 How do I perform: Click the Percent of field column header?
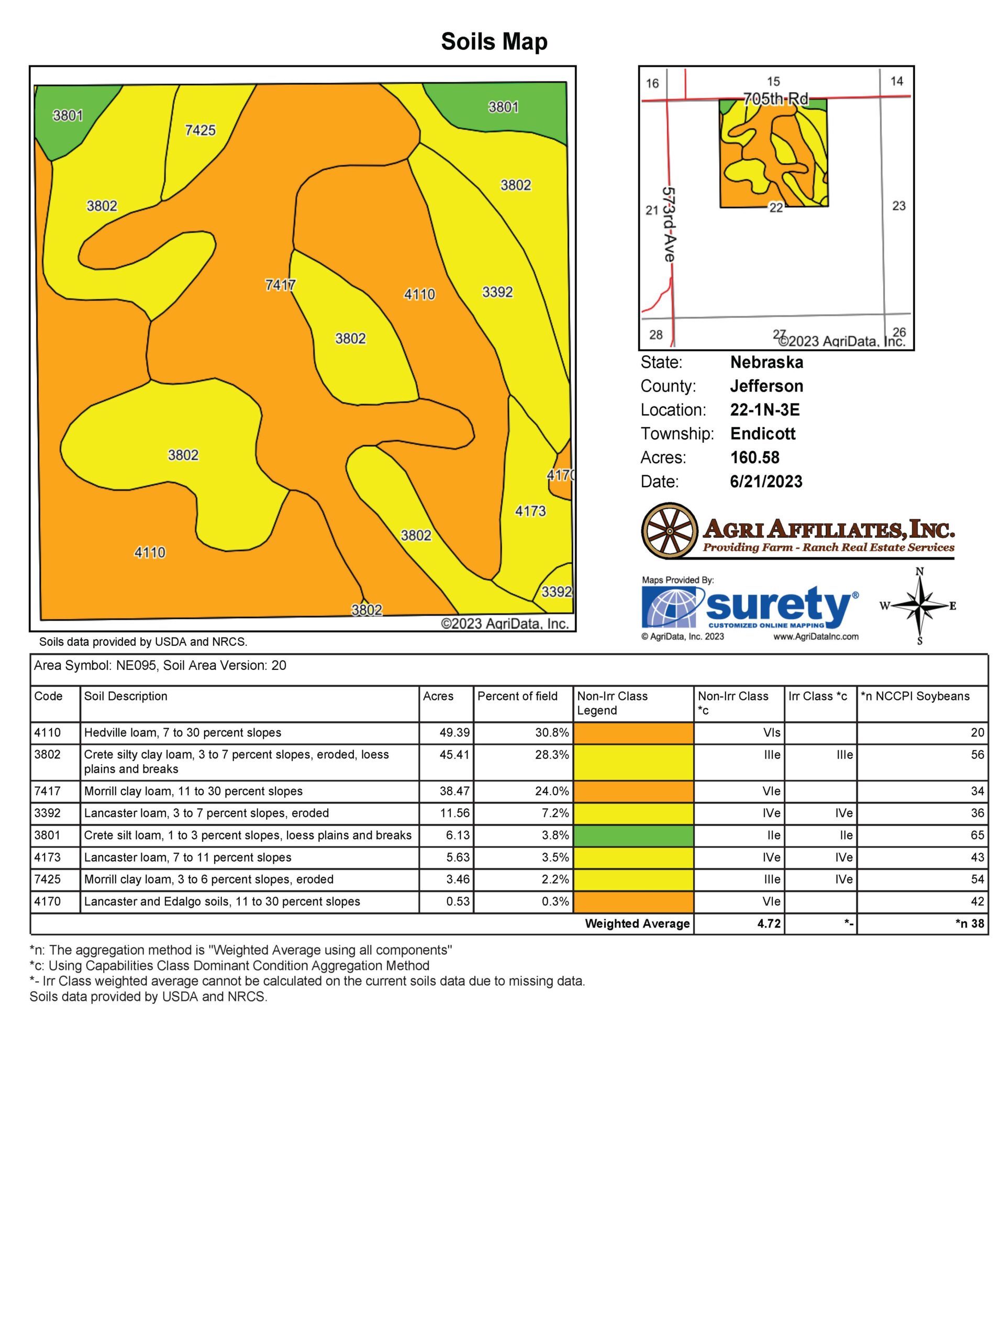click(517, 696)
